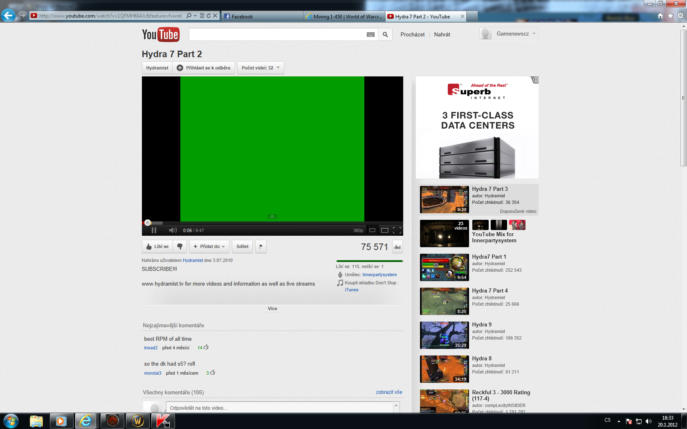687x429 pixels.
Task: Mute the video volume speaker icon
Action: pyautogui.click(x=173, y=230)
